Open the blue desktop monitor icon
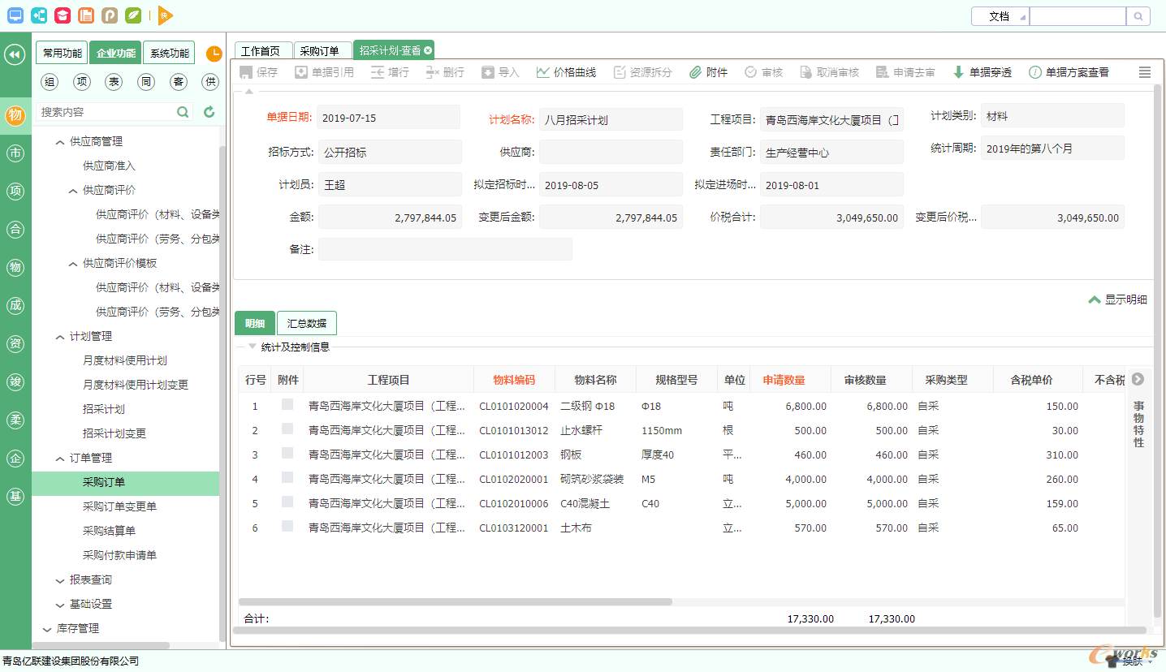1166x672 pixels. coord(15,15)
